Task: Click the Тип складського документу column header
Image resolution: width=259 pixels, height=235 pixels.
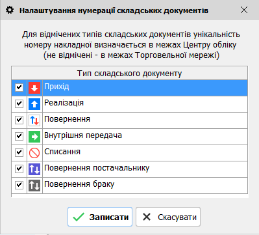Action: 129,73
